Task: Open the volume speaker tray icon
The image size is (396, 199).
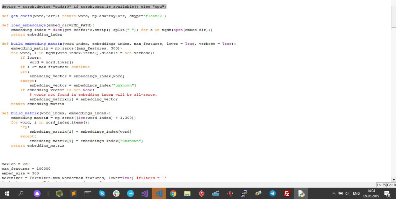Action: [347, 193]
